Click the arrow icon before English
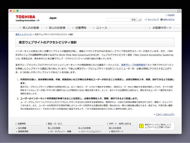 tap(166, 15)
